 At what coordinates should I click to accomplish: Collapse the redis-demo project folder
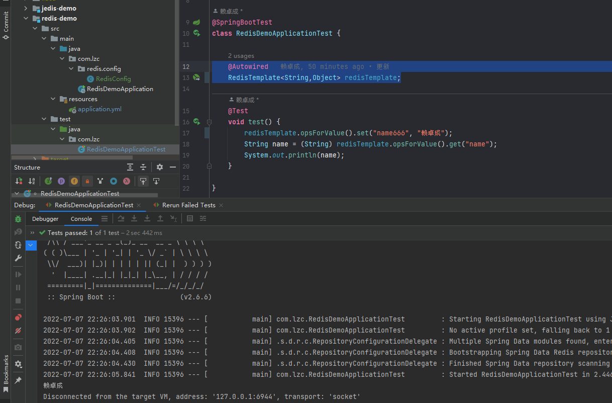[x=26, y=19]
